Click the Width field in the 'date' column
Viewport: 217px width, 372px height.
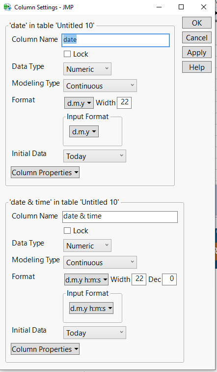click(x=124, y=102)
